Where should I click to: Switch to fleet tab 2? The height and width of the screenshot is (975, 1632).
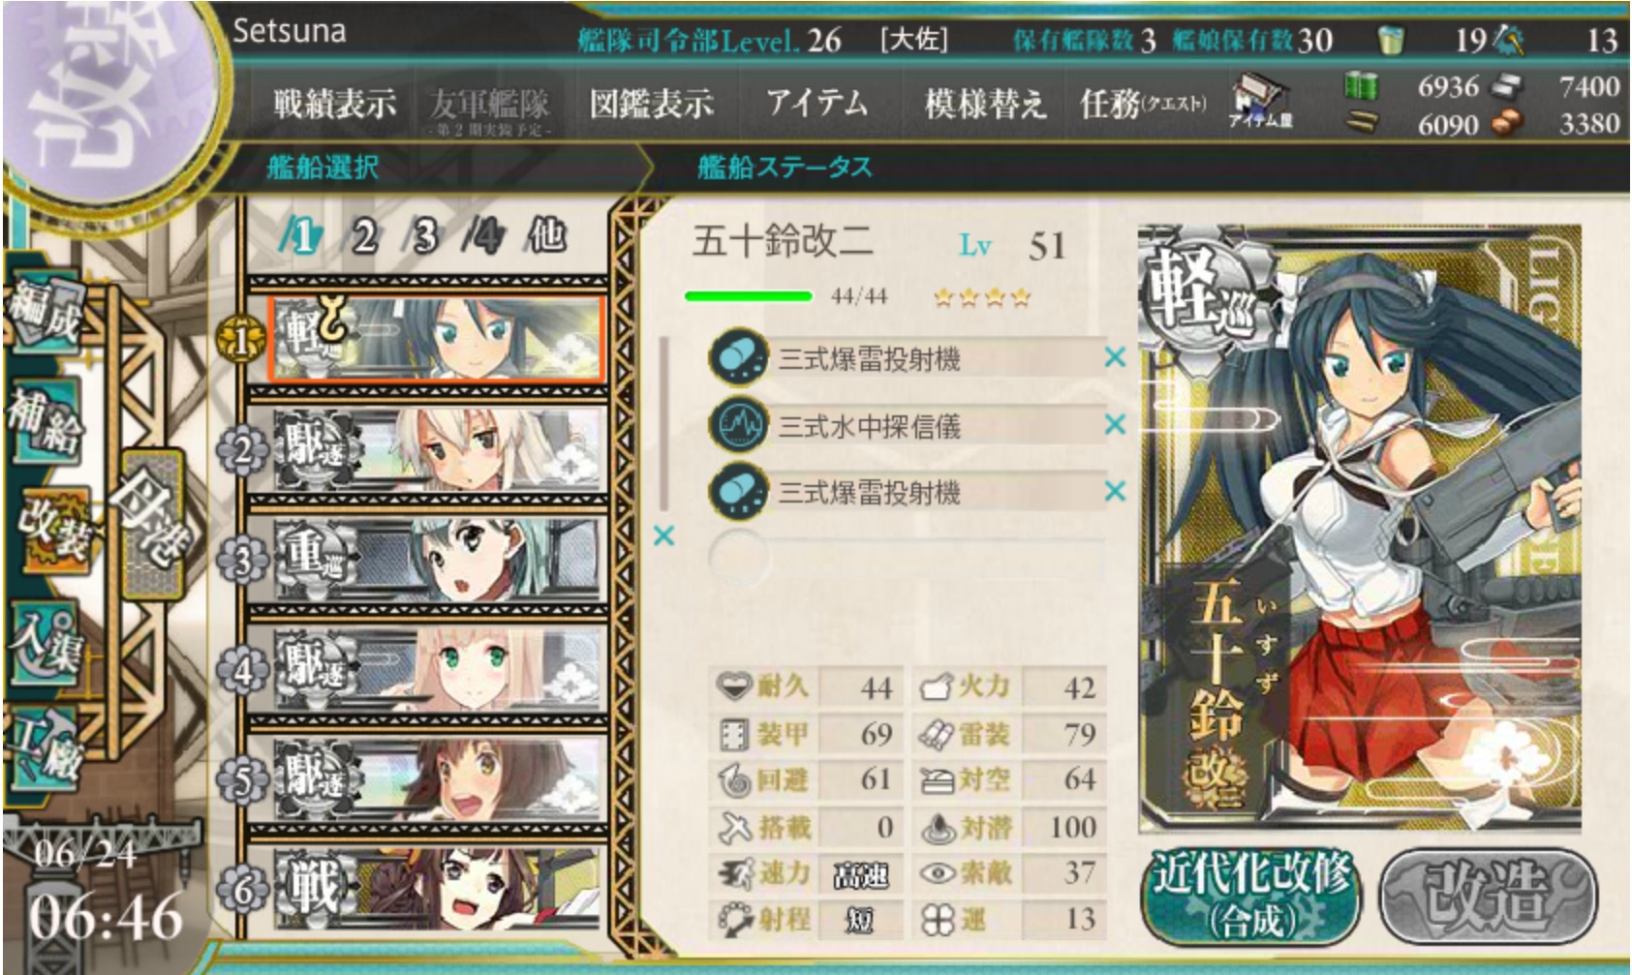(364, 235)
